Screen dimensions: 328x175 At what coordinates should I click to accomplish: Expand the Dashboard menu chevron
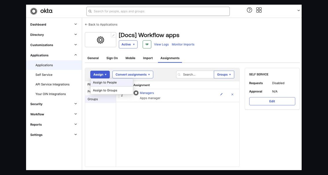coord(76,24)
